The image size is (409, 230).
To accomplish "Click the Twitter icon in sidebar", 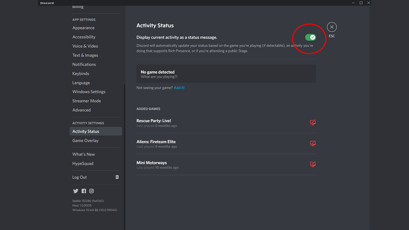I will 75,191.
